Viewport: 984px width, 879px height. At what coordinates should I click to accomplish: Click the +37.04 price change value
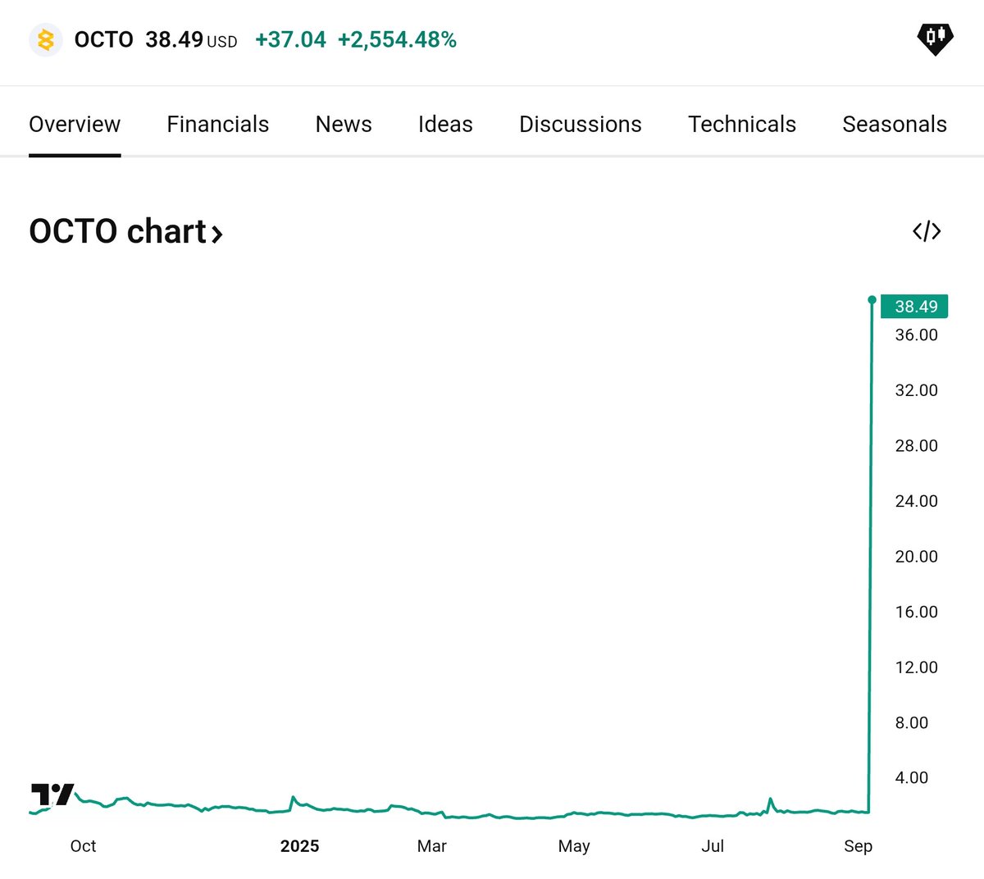[290, 39]
